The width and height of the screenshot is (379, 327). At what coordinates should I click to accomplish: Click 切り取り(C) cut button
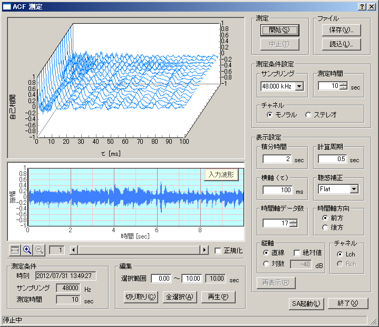(141, 297)
